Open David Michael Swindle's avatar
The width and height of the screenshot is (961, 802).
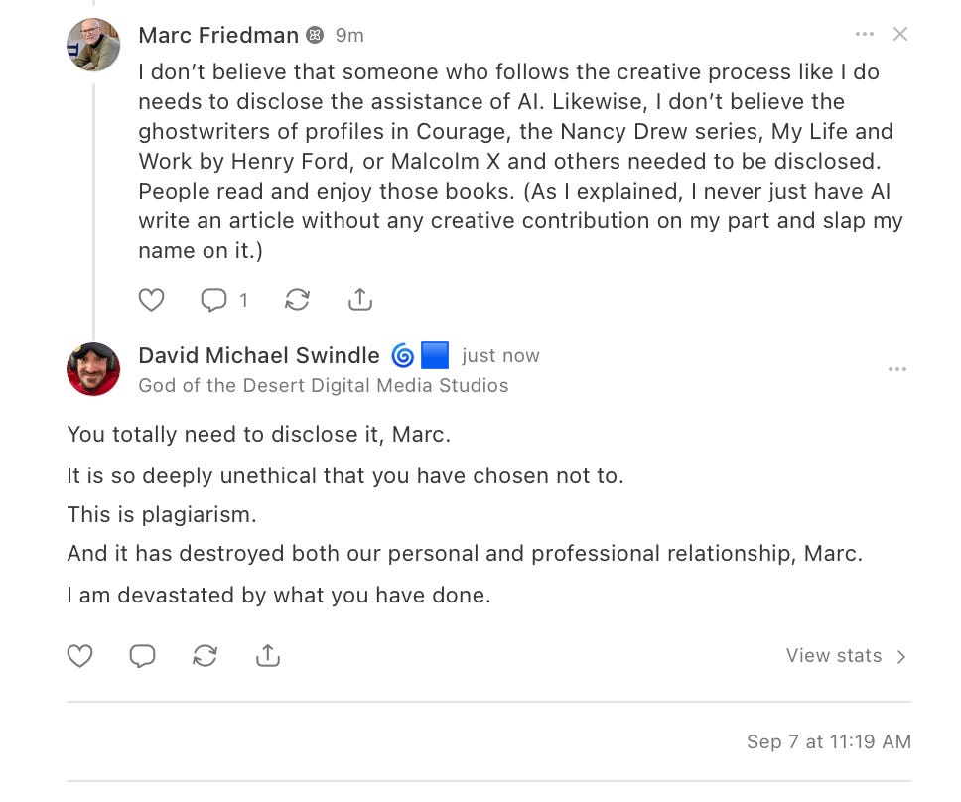click(x=93, y=369)
